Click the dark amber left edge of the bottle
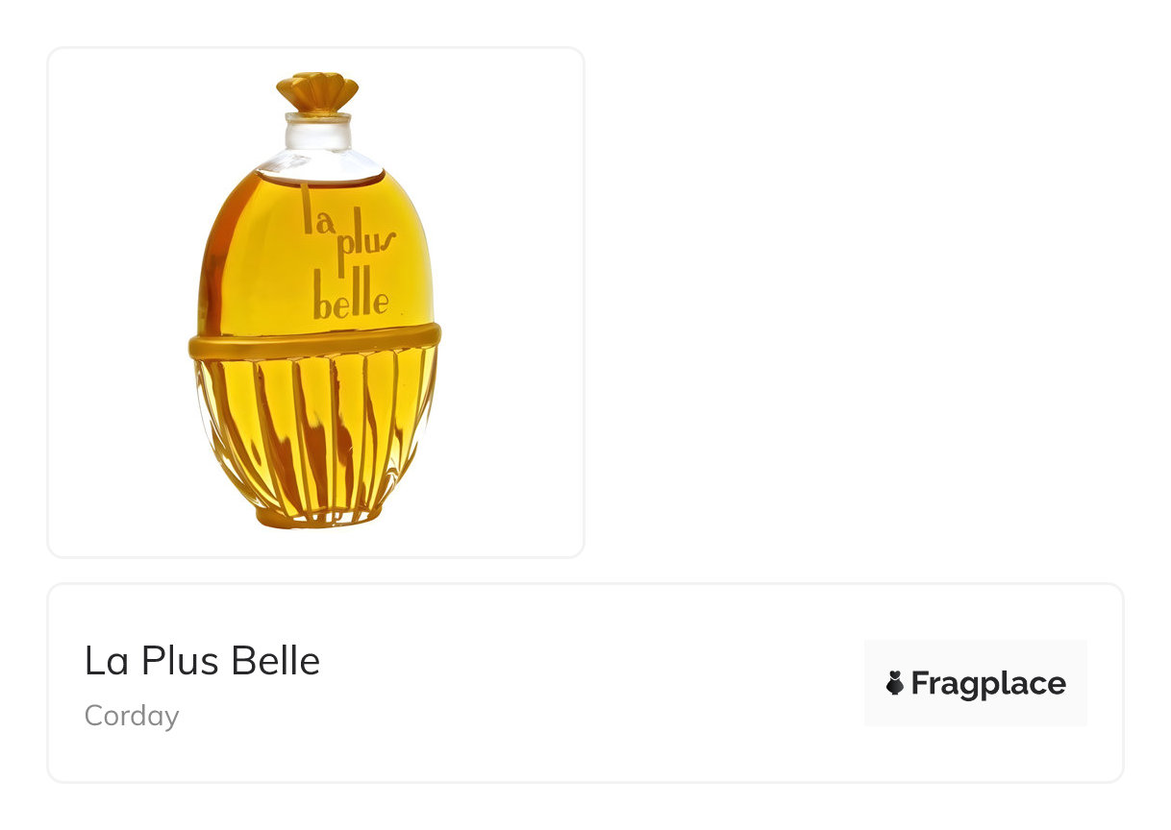This screenshot has width=1171, height=830. (208, 259)
